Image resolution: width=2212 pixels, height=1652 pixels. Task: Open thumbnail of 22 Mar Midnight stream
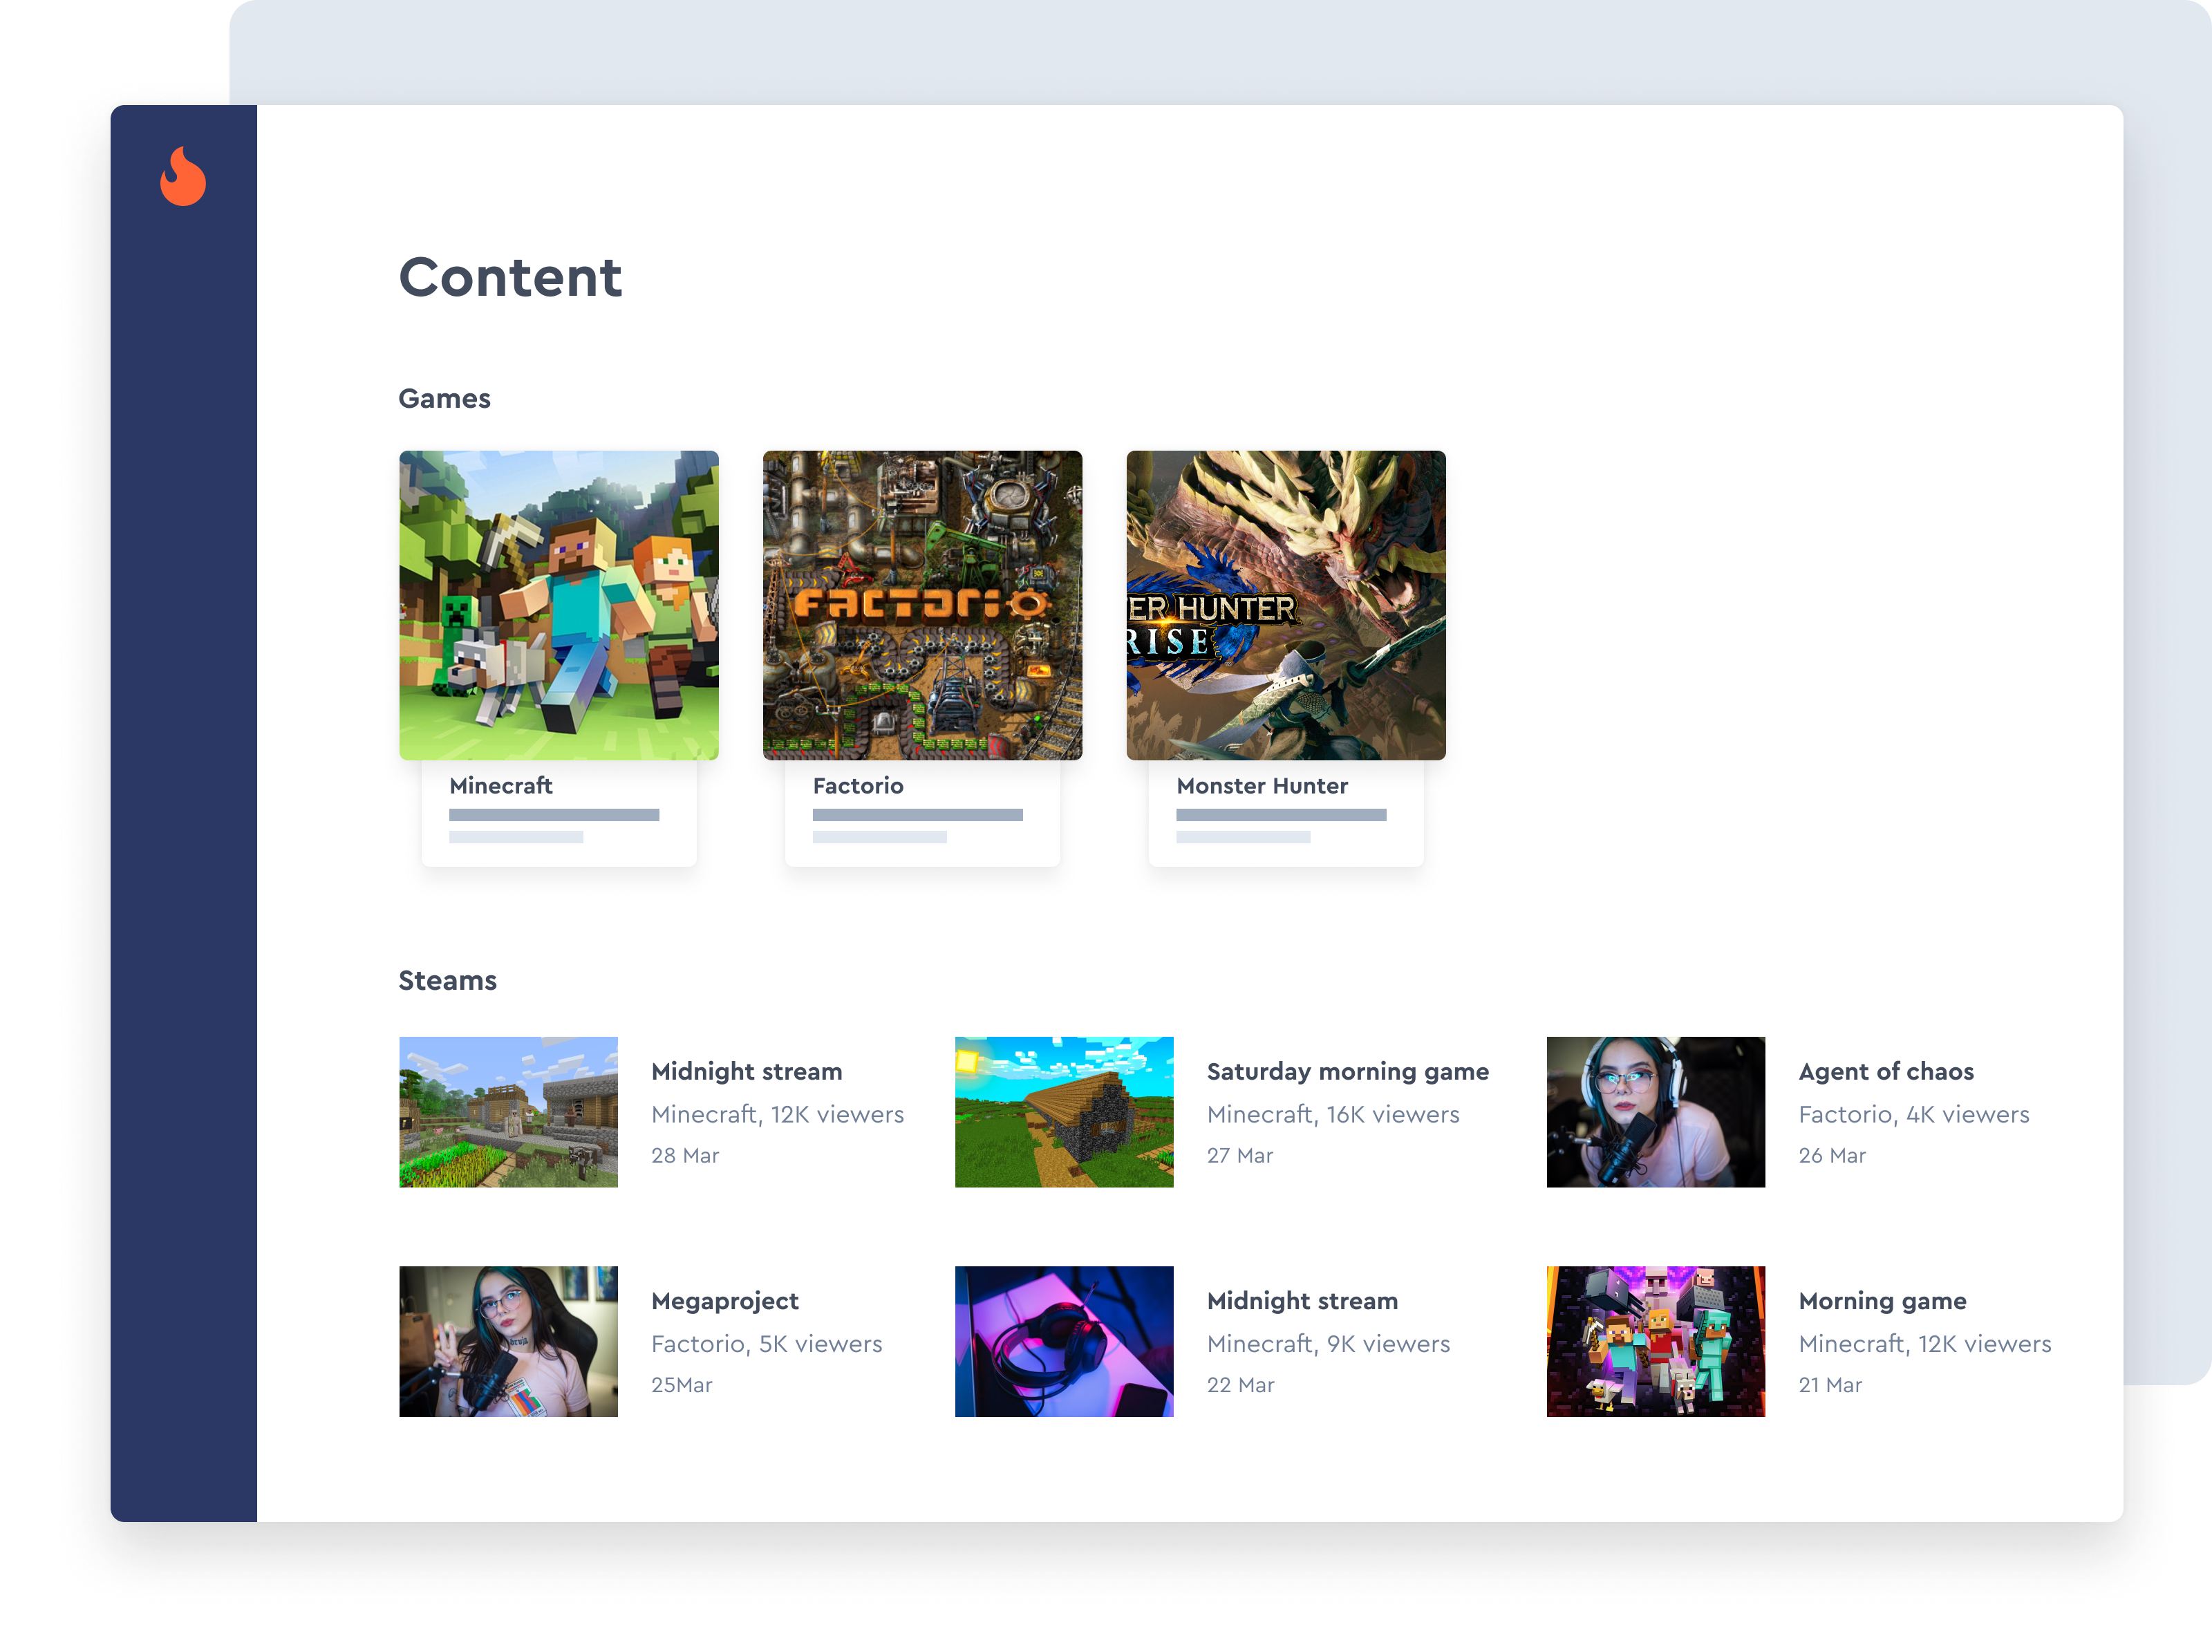1064,1341
